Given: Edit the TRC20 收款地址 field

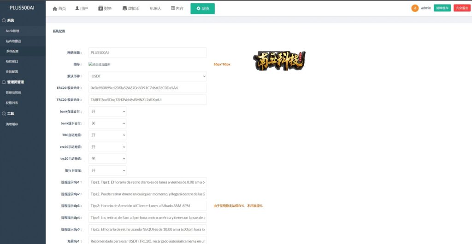Looking at the screenshot, I should (147, 100).
